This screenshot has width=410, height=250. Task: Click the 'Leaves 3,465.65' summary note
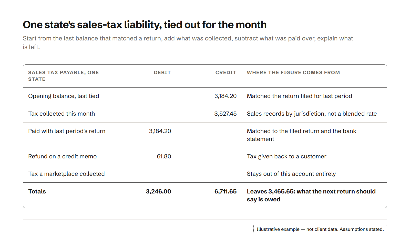coord(311,195)
